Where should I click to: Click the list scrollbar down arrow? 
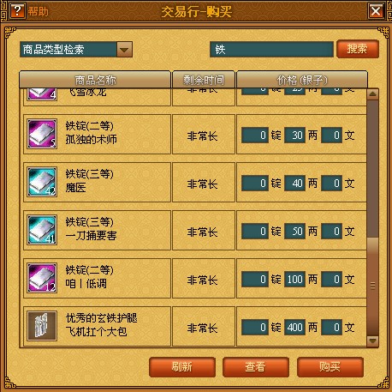pos(372,341)
